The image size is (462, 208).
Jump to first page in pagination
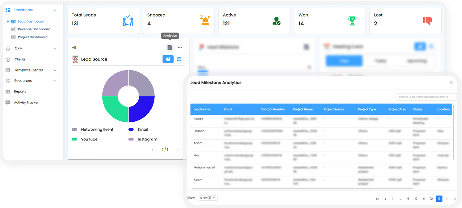[378, 199]
